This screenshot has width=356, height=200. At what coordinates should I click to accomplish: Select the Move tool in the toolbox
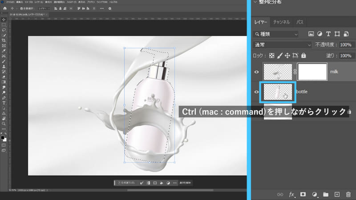pos(4,20)
